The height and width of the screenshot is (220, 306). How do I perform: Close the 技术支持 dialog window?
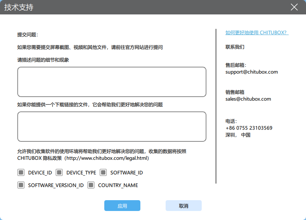[x=294, y=7]
